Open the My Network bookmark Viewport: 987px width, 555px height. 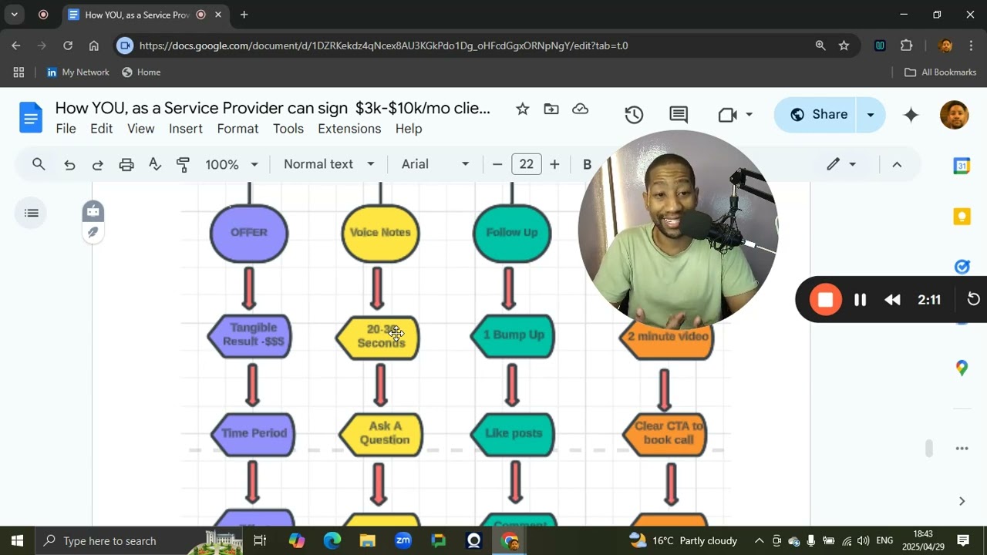point(78,72)
